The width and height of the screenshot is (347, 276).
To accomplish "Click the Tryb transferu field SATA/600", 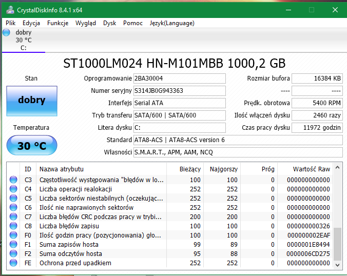I will [x=180, y=115].
